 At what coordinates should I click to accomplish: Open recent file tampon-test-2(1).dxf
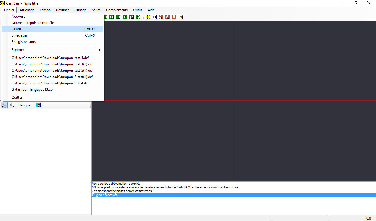[52, 71]
